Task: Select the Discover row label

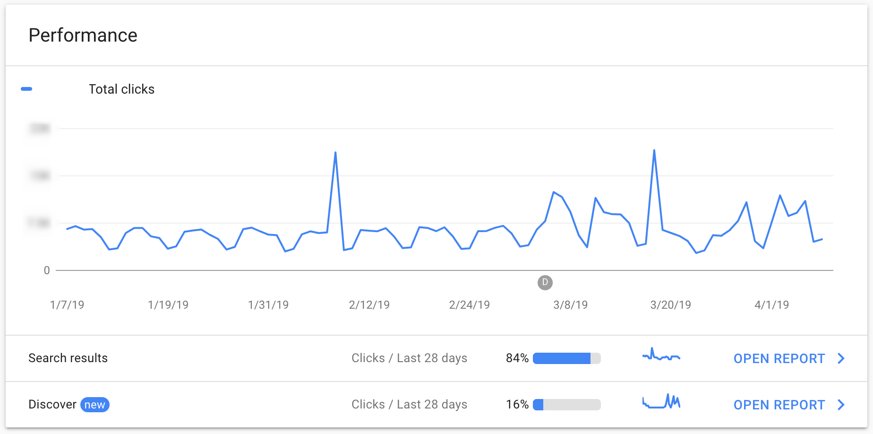Action: click(x=52, y=404)
